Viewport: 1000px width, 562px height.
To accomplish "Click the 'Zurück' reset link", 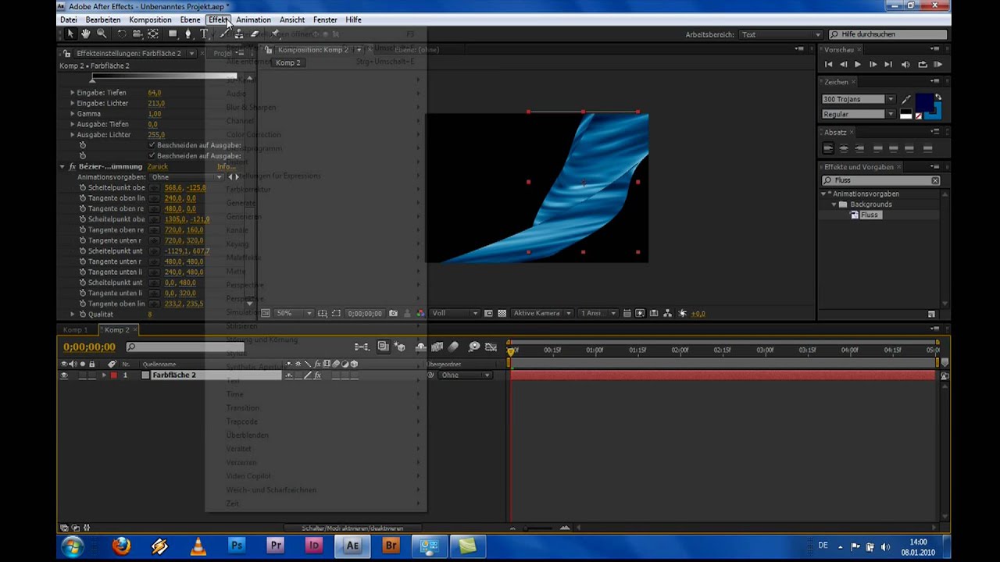I will (x=157, y=167).
